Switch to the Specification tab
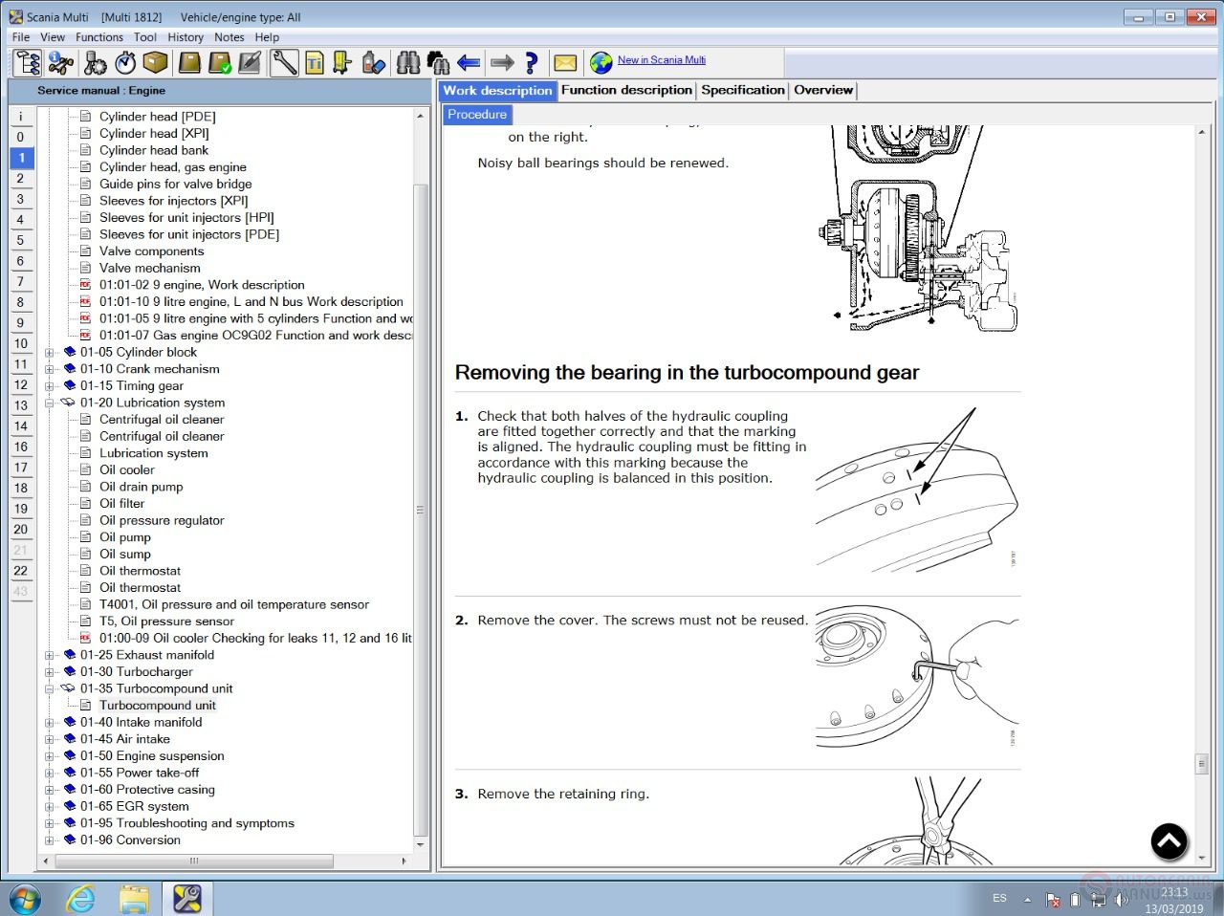Viewport: 1224px width, 916px height. 742,90
